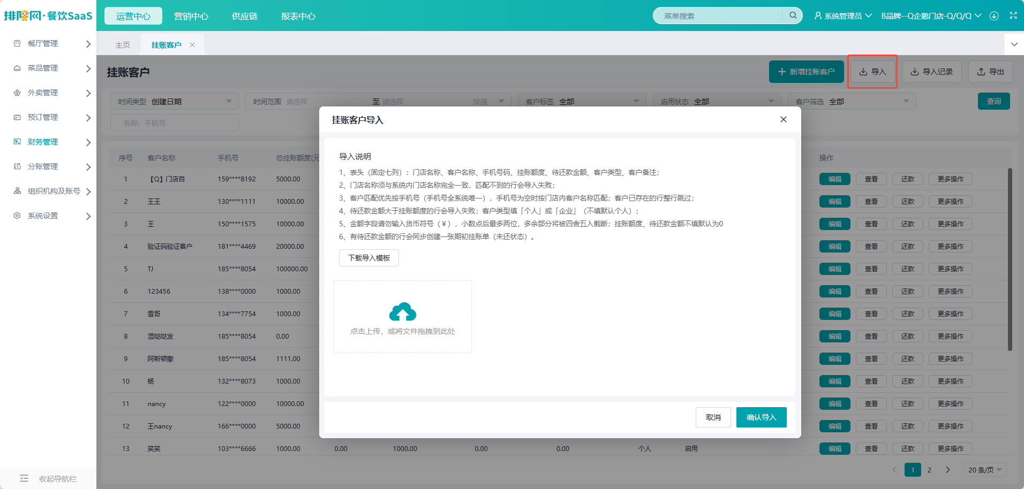Switch to 报表中心 top menu

tap(298, 16)
